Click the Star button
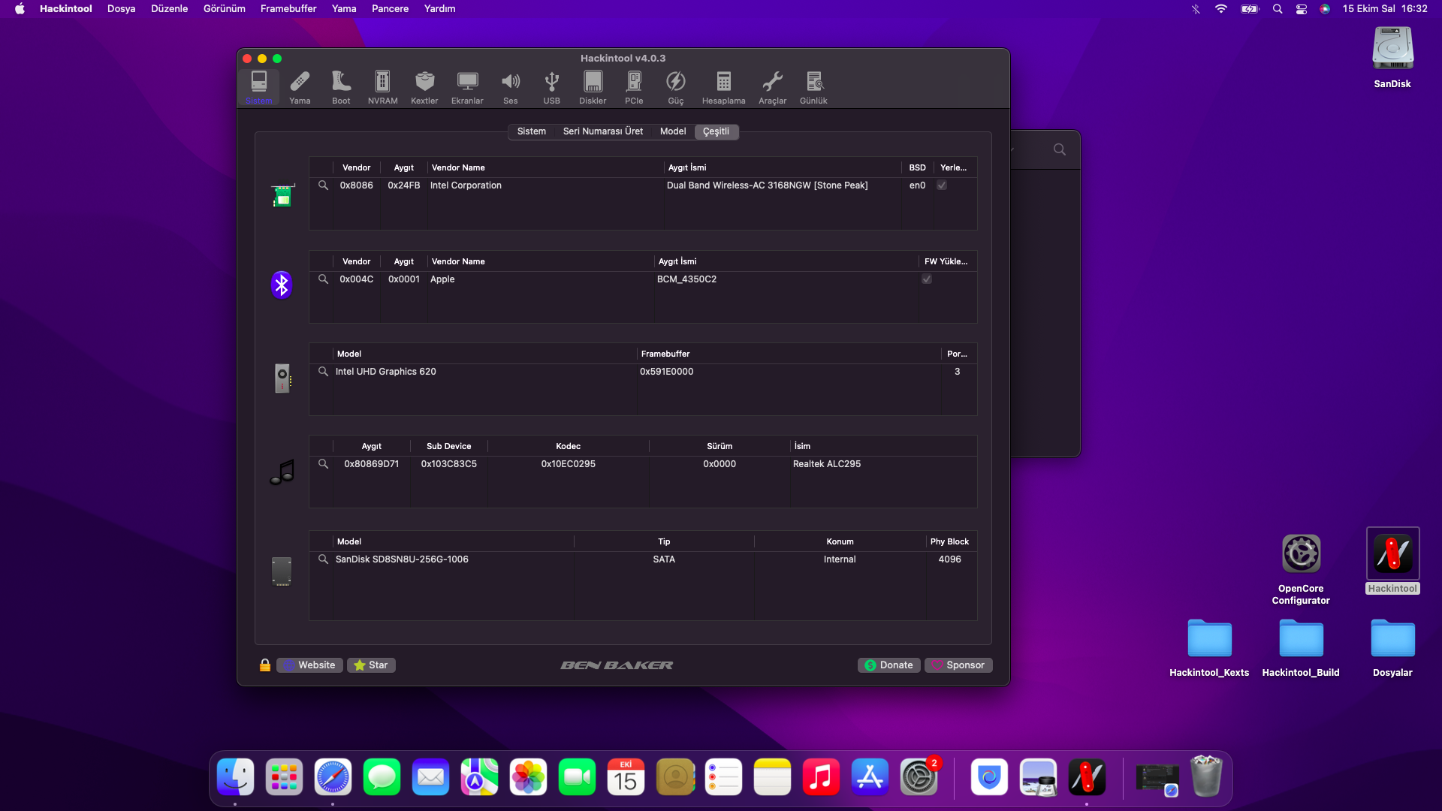This screenshot has height=811, width=1442. point(371,665)
